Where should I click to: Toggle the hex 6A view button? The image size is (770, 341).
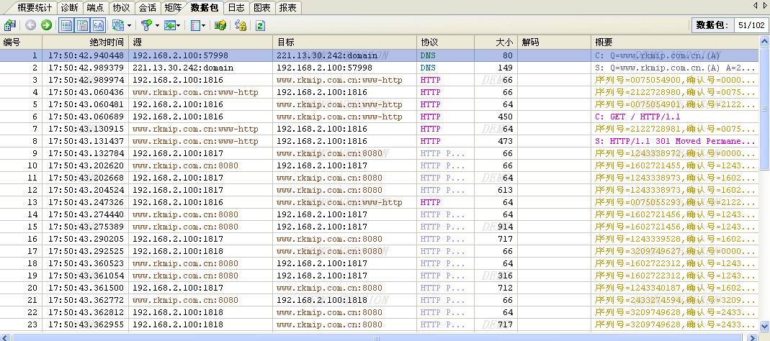point(99,25)
